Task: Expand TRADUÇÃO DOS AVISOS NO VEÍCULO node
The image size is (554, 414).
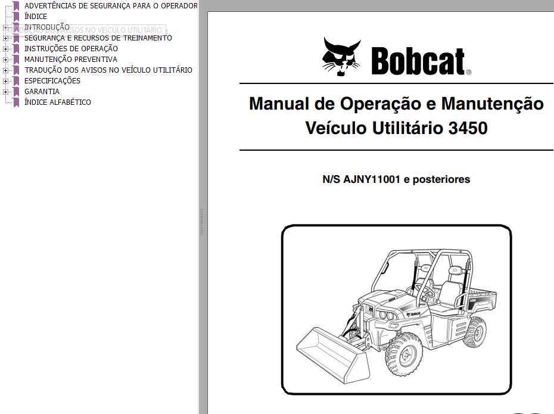Action: [x=5, y=70]
